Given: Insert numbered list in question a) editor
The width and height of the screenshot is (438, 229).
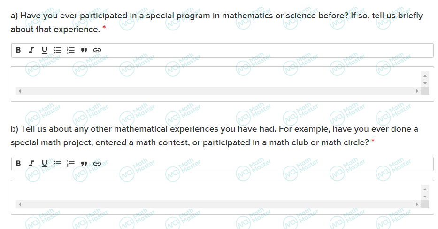Looking at the screenshot, I should [71, 50].
